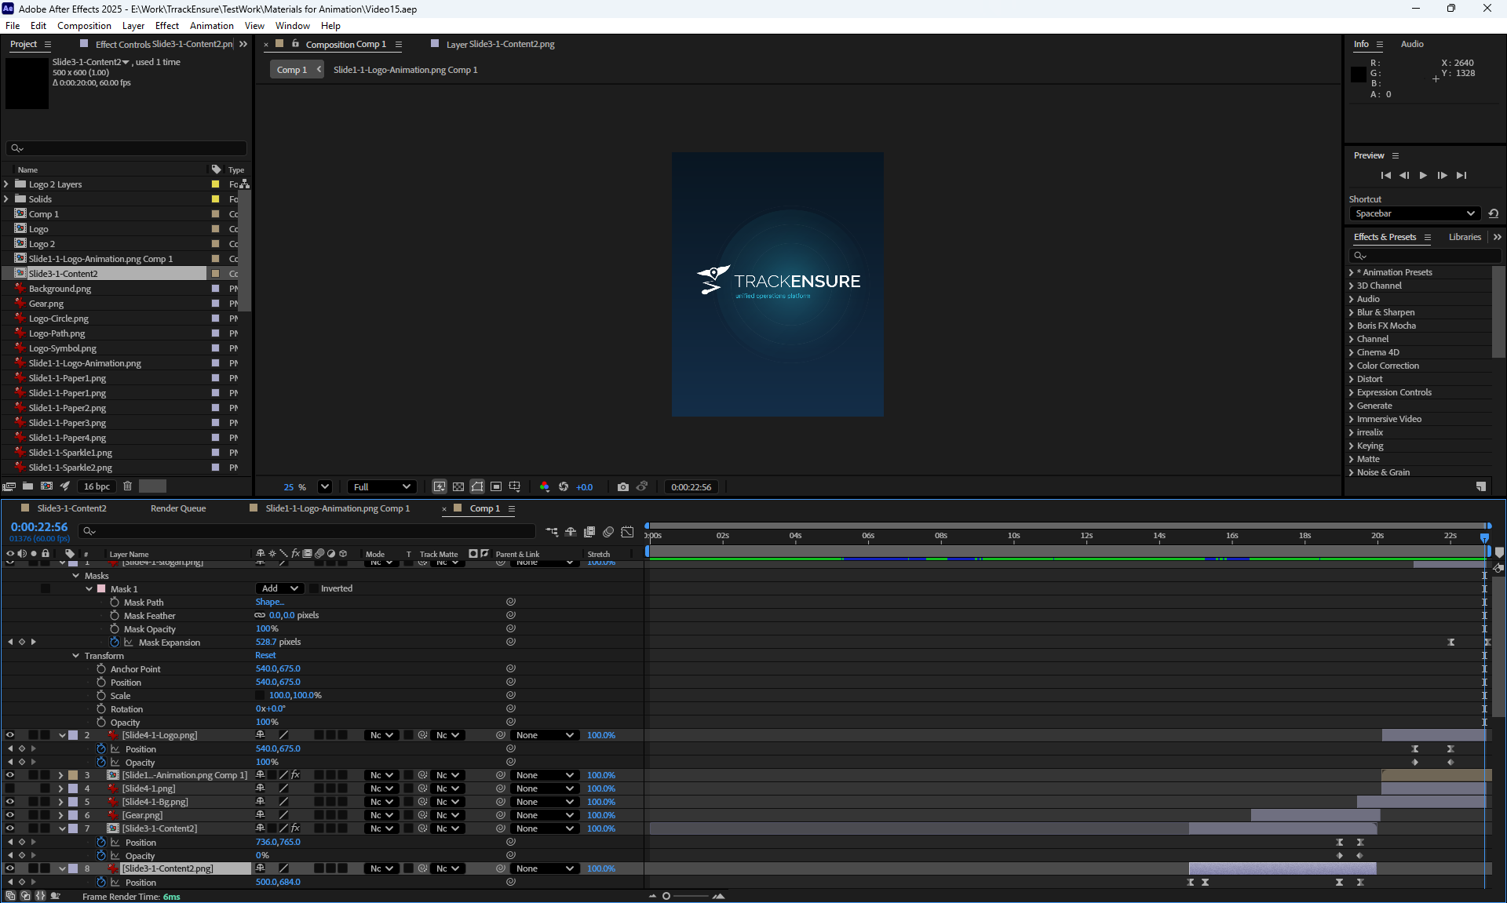
Task: Switch to the Render Queue tab
Action: pos(178,508)
